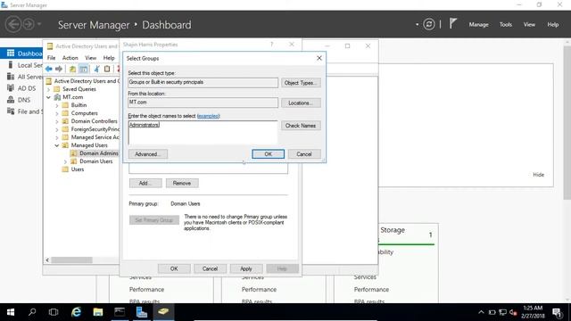
Task: Open Task View on the taskbar
Action: [x=54, y=312]
